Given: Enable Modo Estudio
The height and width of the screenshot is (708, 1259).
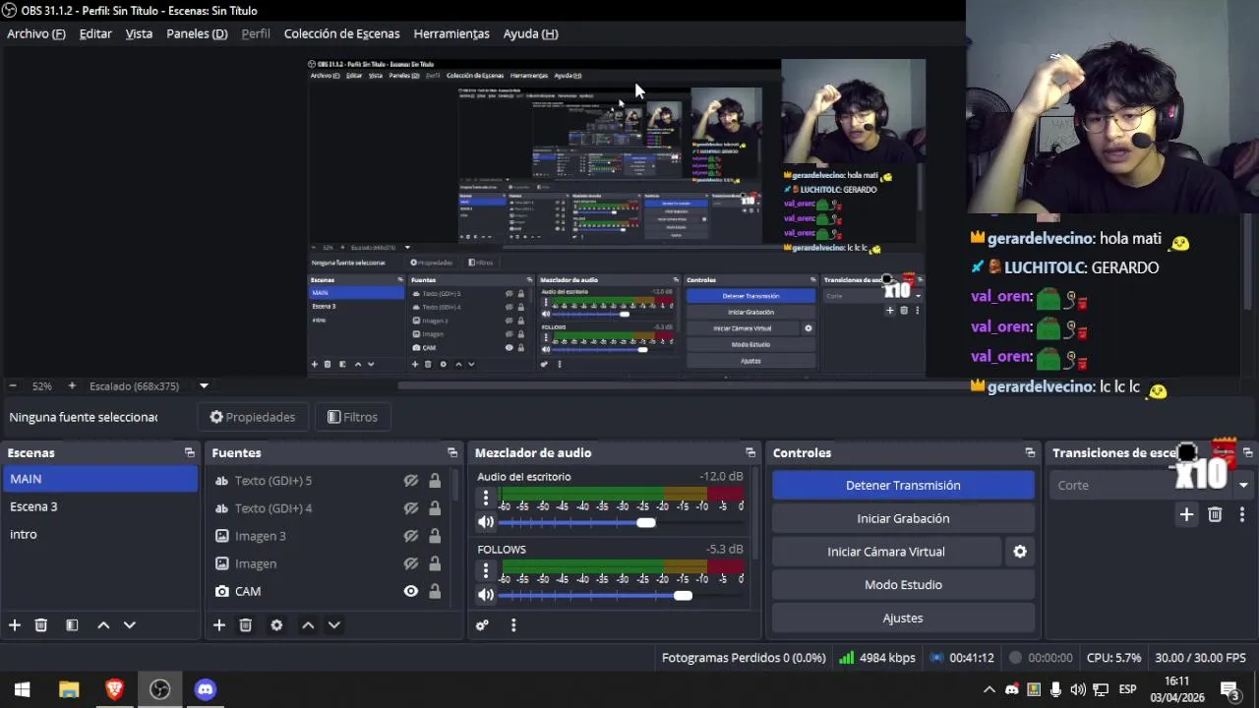Looking at the screenshot, I should click(903, 585).
